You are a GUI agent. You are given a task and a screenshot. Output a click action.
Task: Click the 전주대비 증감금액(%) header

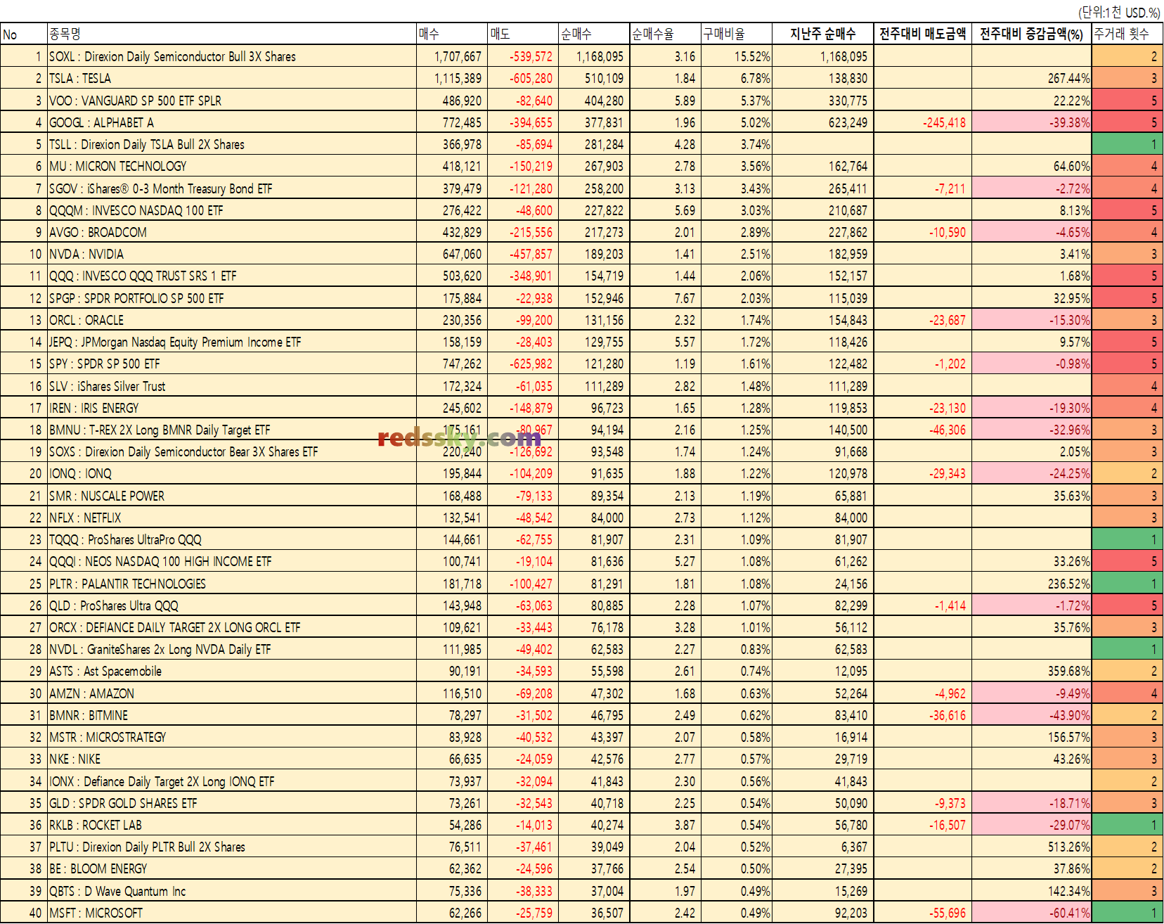point(1032,34)
